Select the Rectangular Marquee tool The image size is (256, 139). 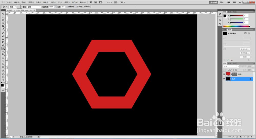(3, 17)
